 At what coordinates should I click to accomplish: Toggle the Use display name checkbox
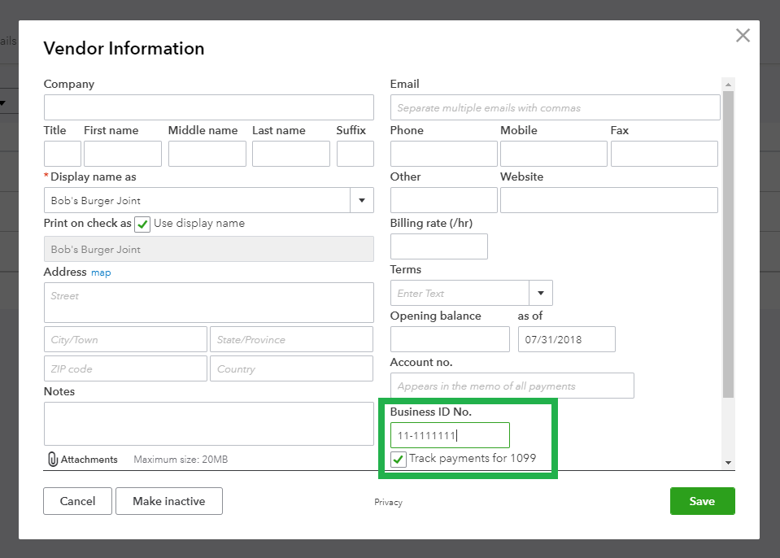point(143,225)
